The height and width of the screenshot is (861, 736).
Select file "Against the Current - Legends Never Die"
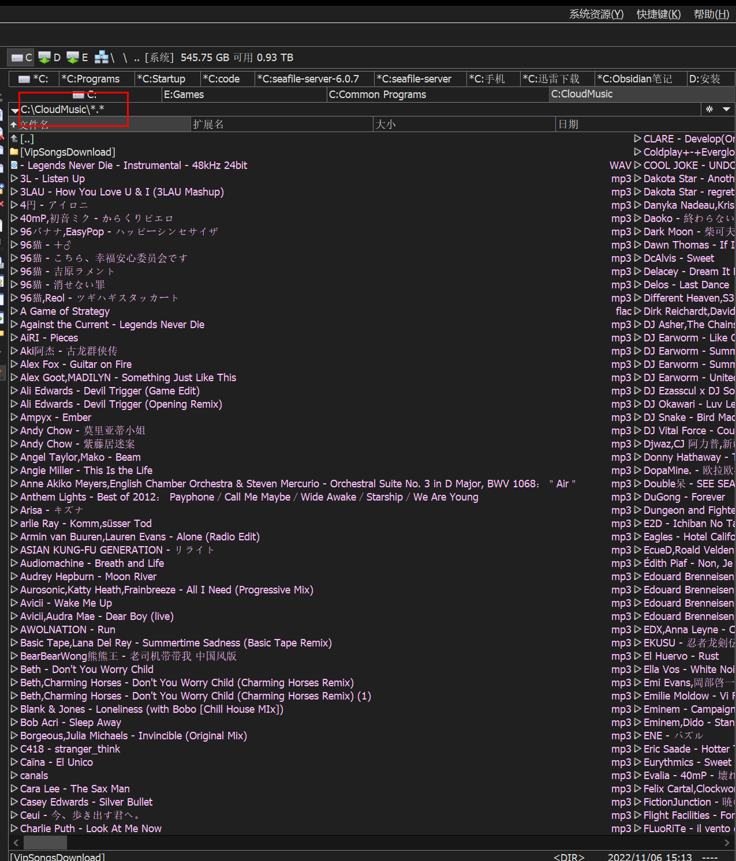pos(112,325)
